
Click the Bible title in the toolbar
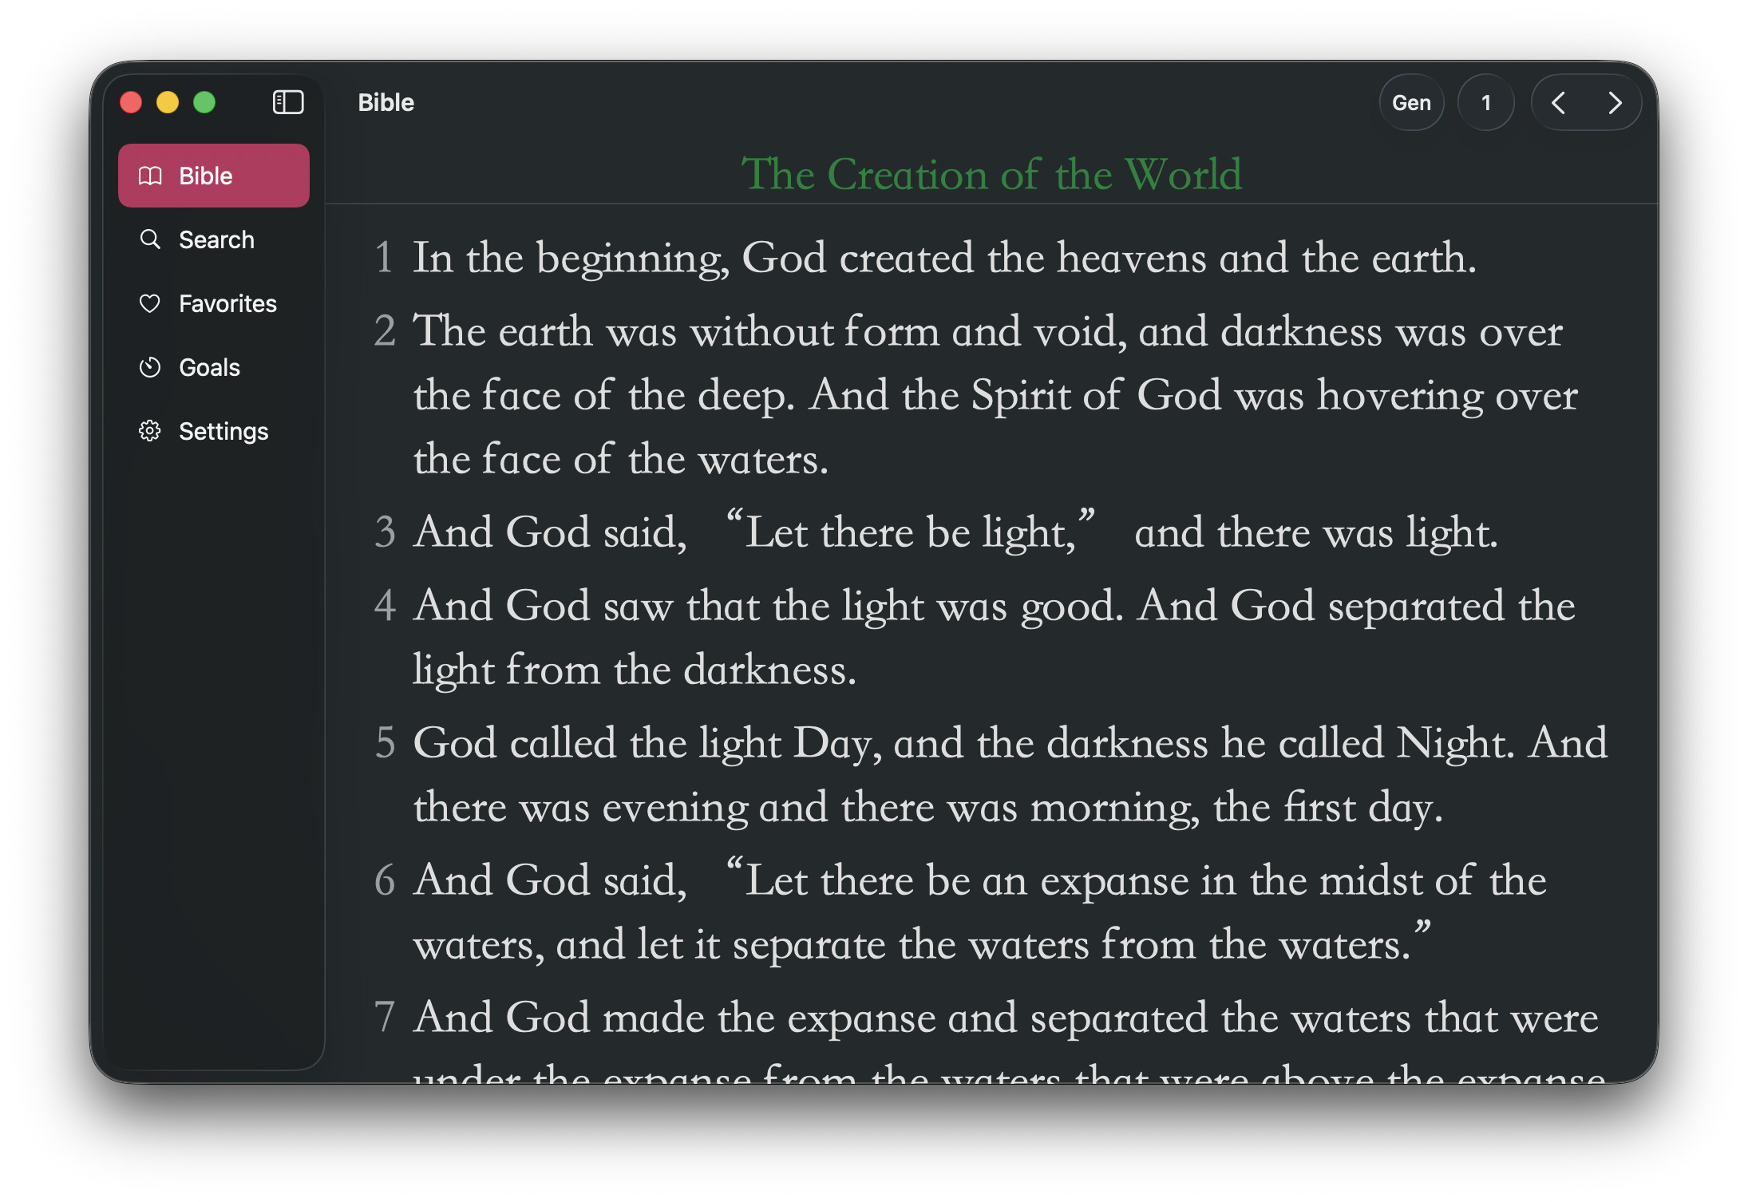coord(386,102)
